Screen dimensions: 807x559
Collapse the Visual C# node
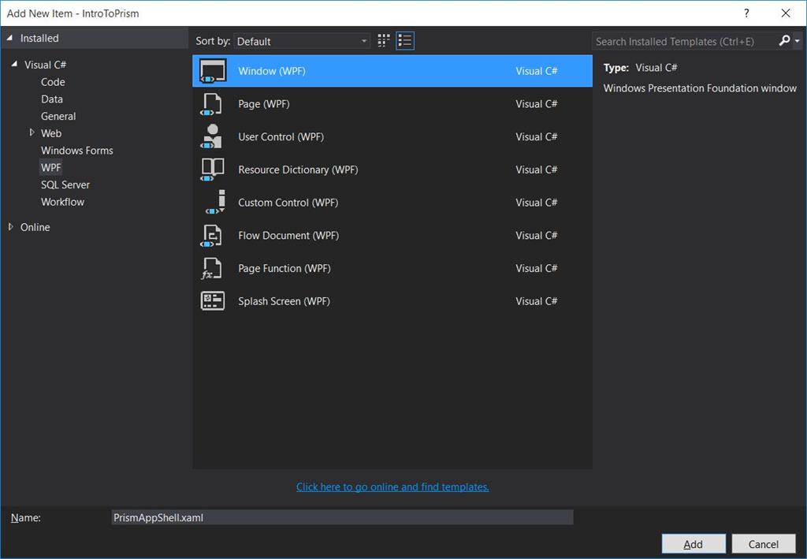pyautogui.click(x=14, y=65)
